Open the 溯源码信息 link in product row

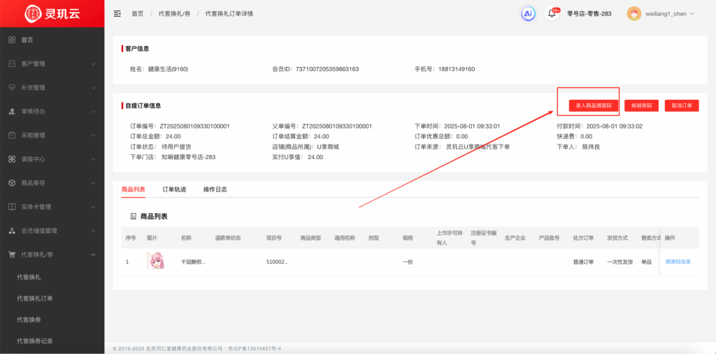coord(678,262)
